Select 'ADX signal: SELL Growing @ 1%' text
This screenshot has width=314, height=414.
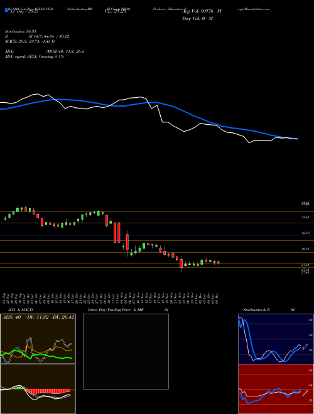tap(35, 56)
